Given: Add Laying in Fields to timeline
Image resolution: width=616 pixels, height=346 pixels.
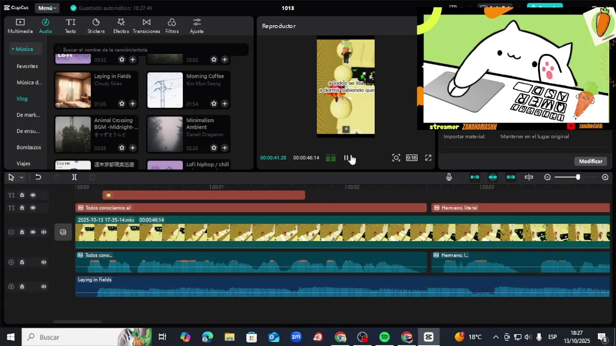Looking at the screenshot, I should pyautogui.click(x=132, y=103).
